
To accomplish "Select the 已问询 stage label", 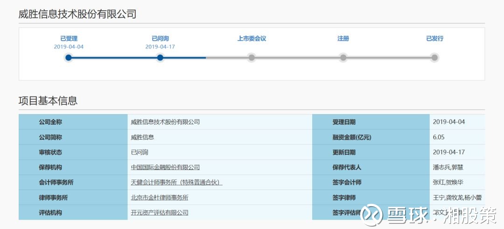I will point(160,39).
